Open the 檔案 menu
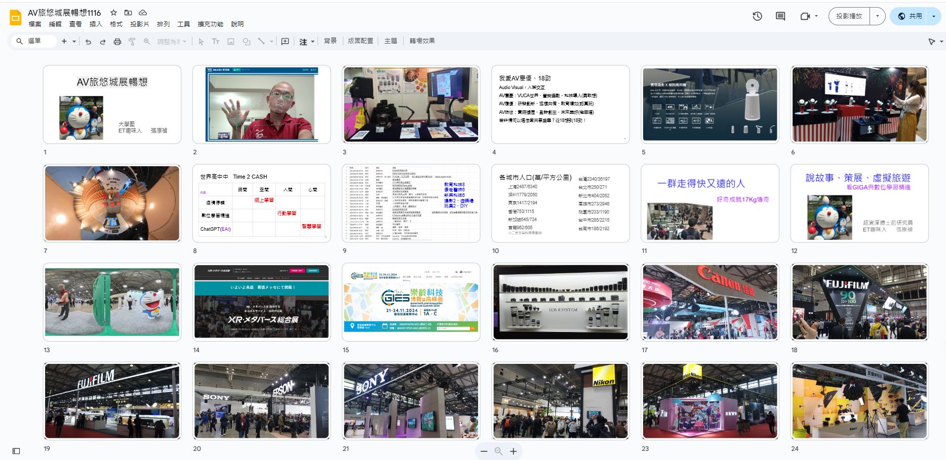Viewport: 946px width, 460px height. (35, 24)
